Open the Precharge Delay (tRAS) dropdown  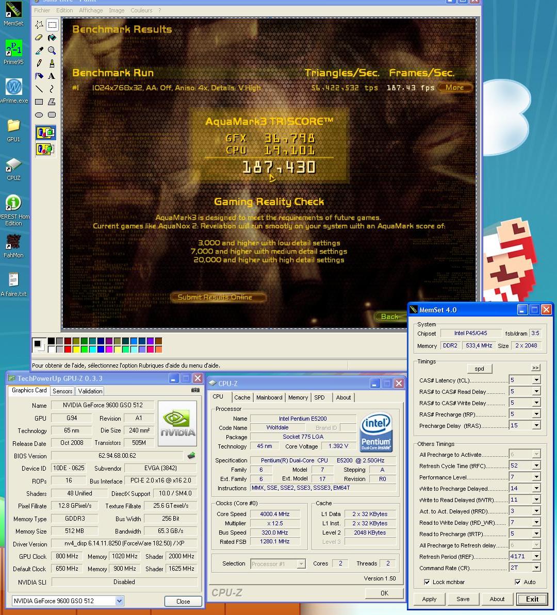click(536, 426)
